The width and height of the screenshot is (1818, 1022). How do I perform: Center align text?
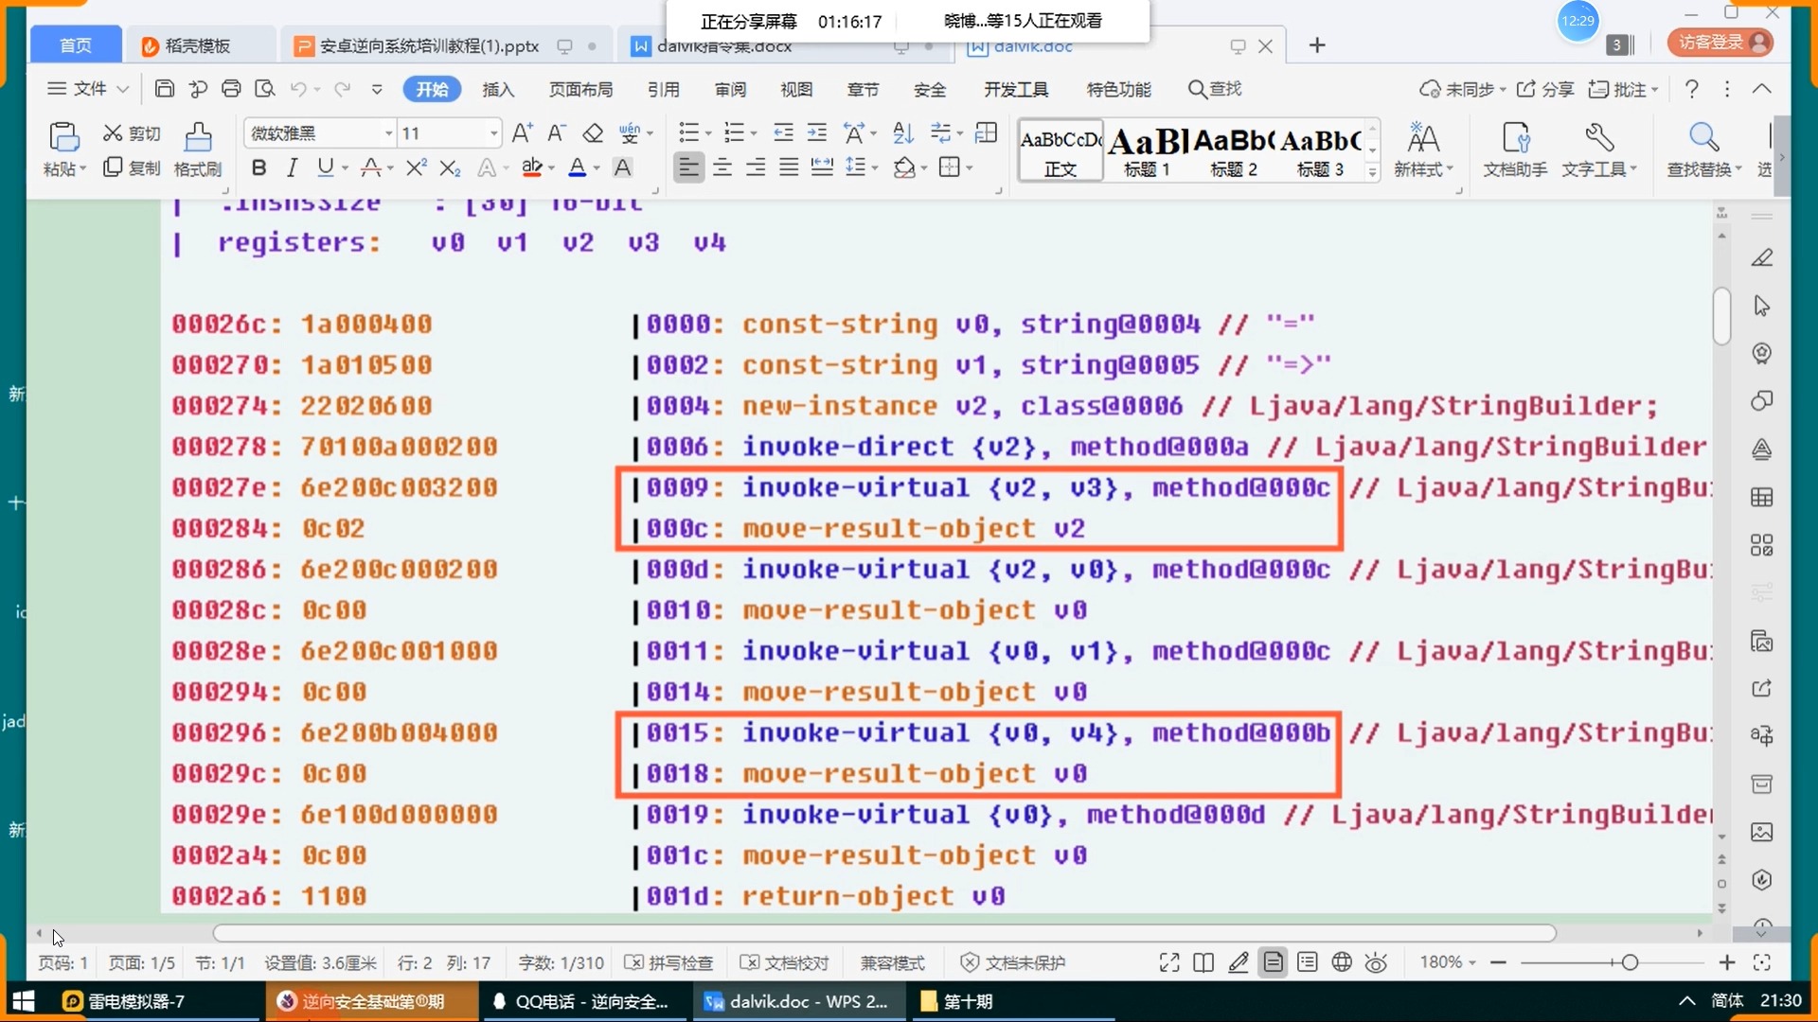tap(722, 167)
